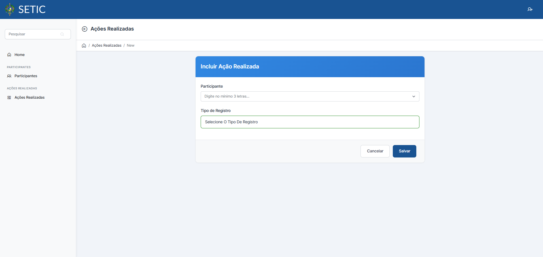The image size is (543, 257).
Task: Click the house icon next to Home
Action: [9, 55]
